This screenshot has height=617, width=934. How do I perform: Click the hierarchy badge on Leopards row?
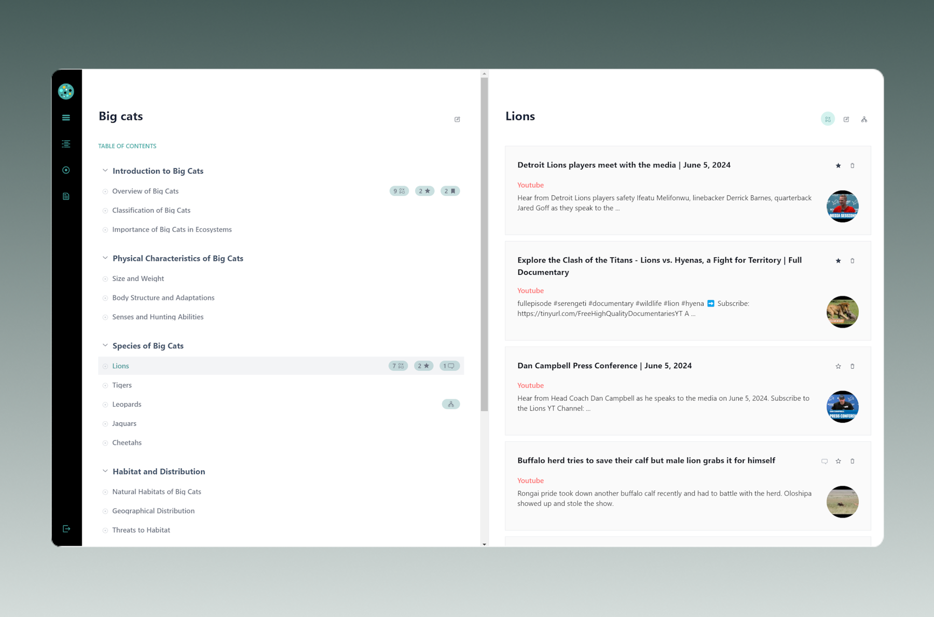pyautogui.click(x=451, y=404)
